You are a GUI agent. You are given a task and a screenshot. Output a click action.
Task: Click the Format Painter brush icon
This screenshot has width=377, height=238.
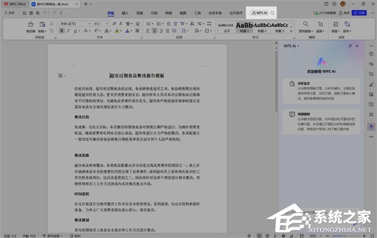click(x=31, y=24)
